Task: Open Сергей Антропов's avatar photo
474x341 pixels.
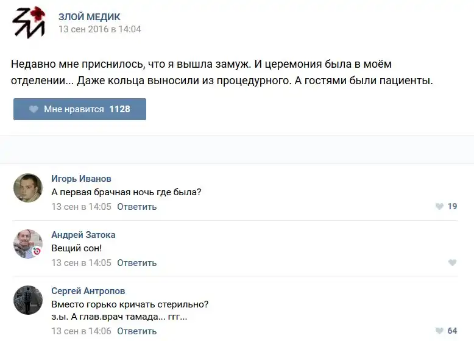Action: click(x=28, y=300)
